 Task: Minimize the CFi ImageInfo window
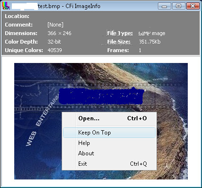point(165,6)
